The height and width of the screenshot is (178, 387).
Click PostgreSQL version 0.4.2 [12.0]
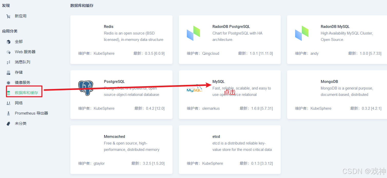(x=155, y=108)
